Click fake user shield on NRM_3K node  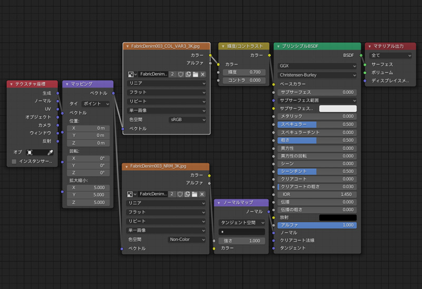click(x=180, y=194)
